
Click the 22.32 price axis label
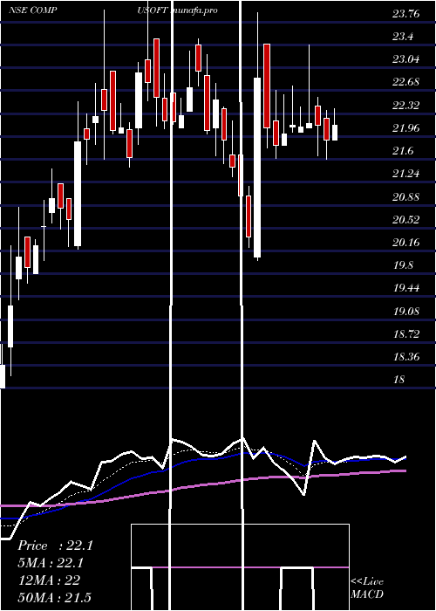tap(406, 106)
